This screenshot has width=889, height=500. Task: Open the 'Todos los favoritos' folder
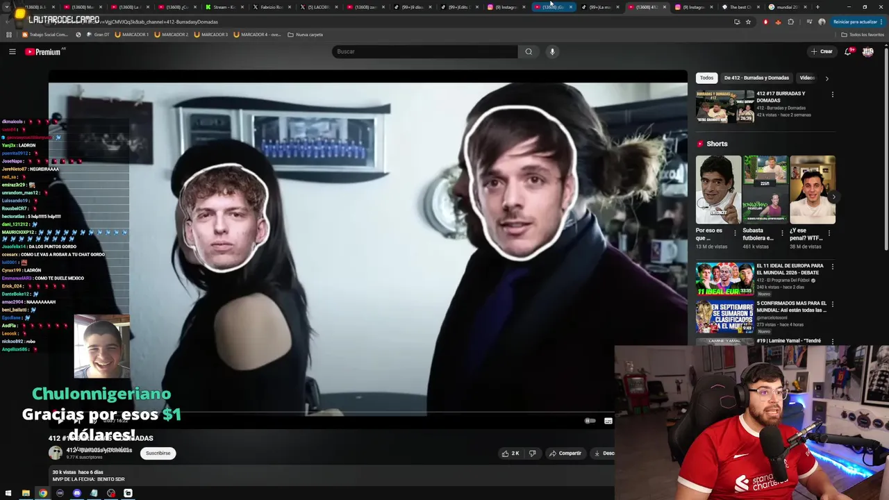[x=863, y=34]
